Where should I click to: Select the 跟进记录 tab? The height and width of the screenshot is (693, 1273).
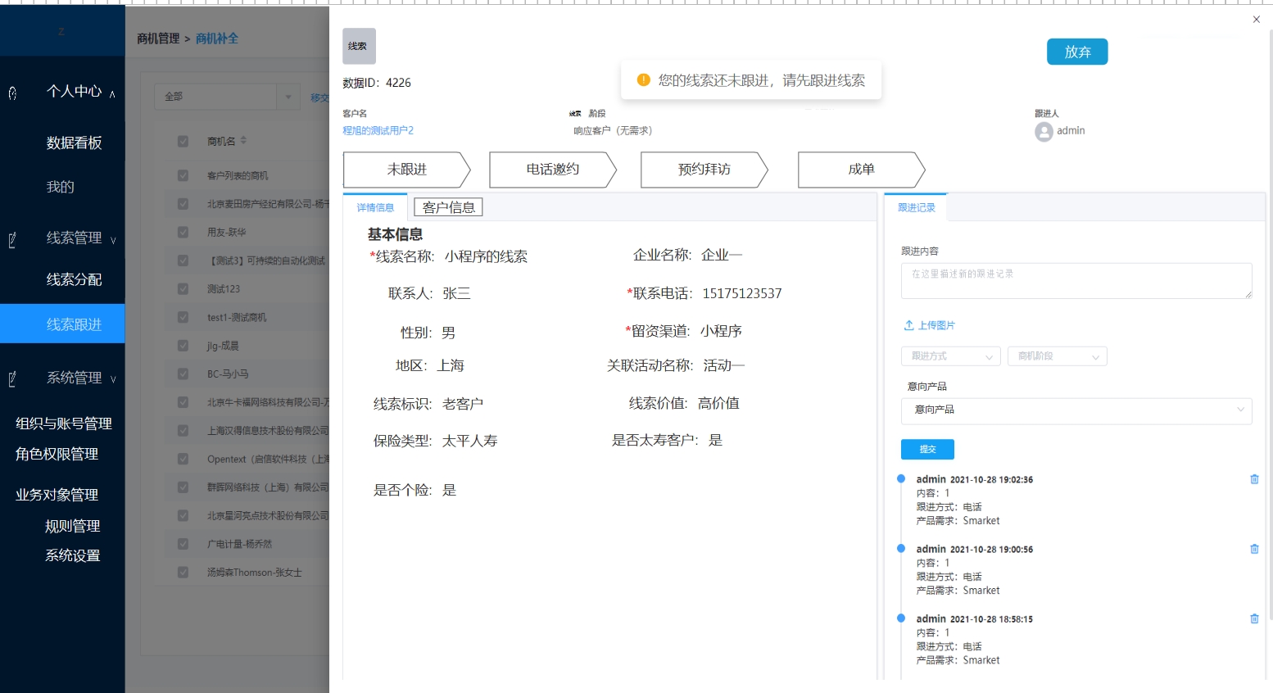click(916, 207)
